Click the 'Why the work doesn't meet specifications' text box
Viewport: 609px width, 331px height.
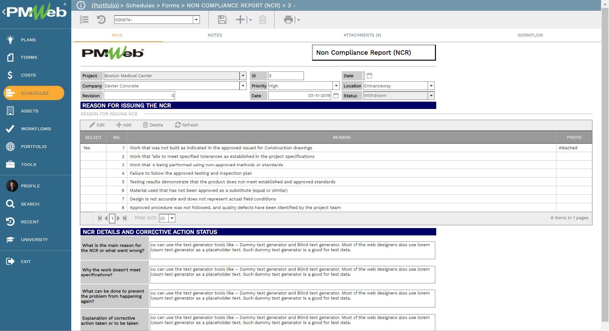(292, 274)
